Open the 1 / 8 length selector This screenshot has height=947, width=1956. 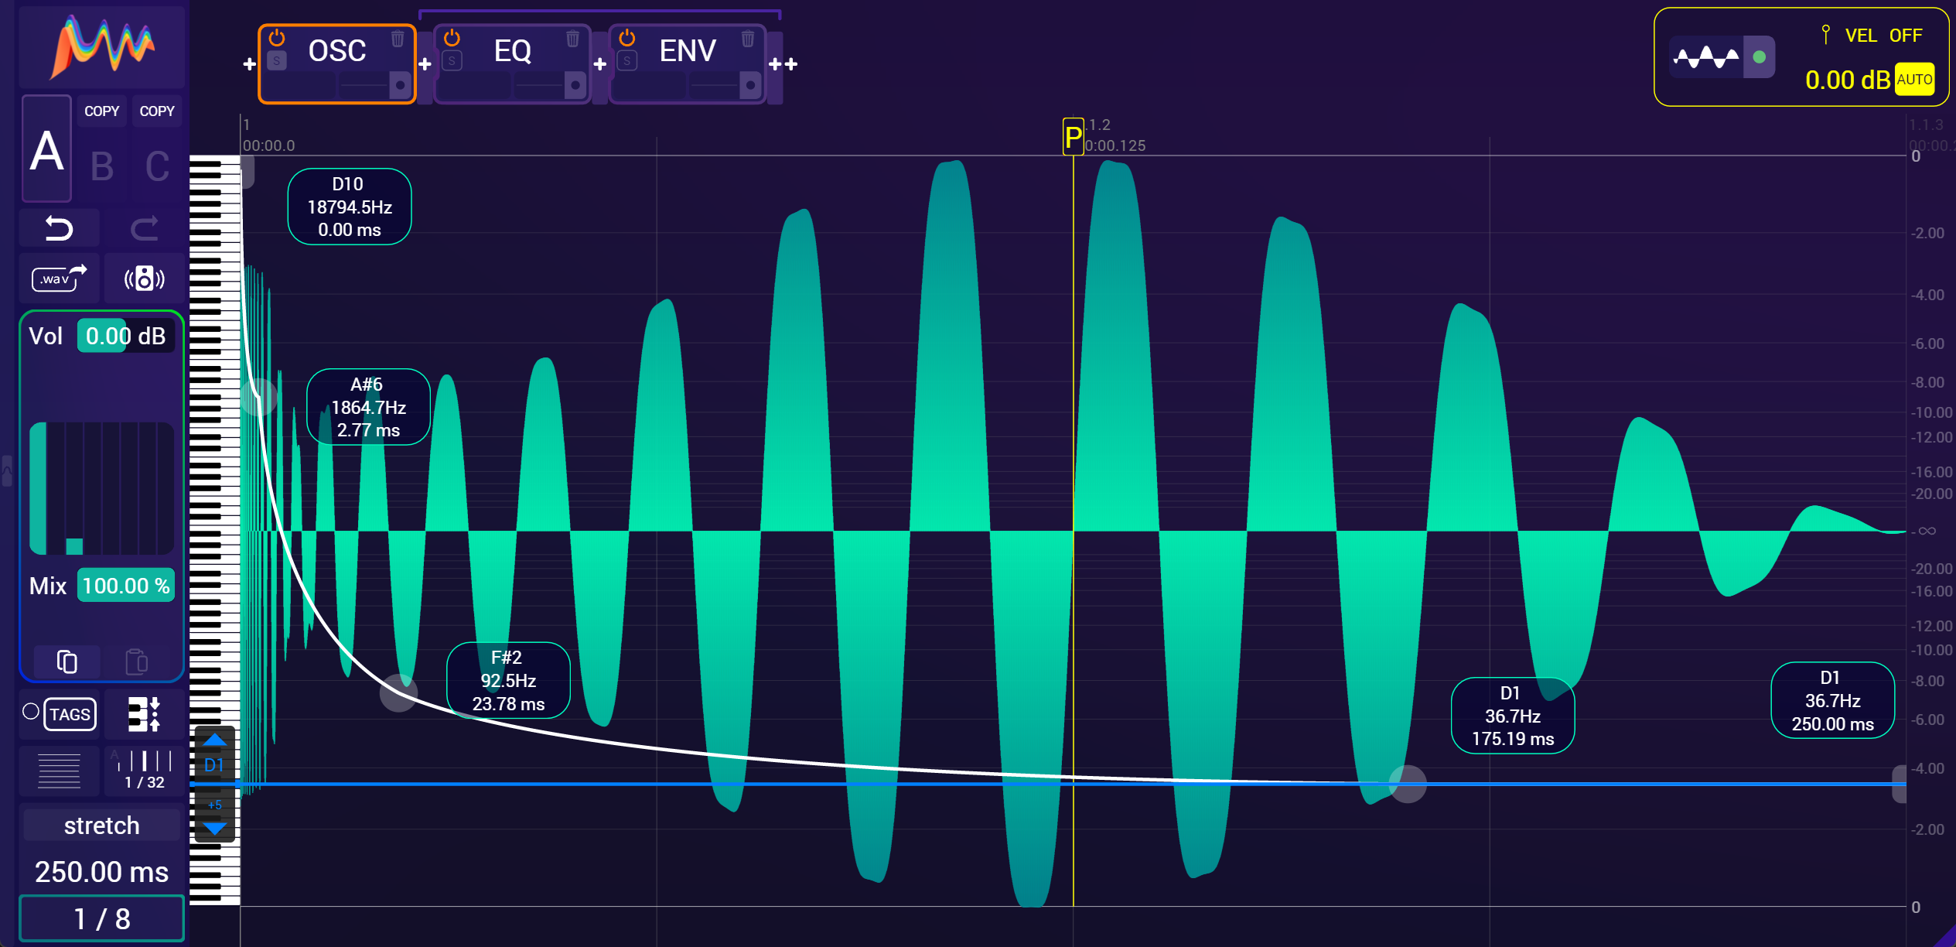tap(101, 919)
